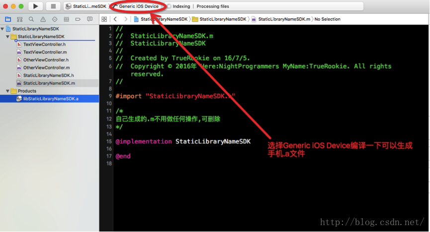The image size is (430, 232).
Task: Open the related items grid menu
Action: (x=104, y=19)
